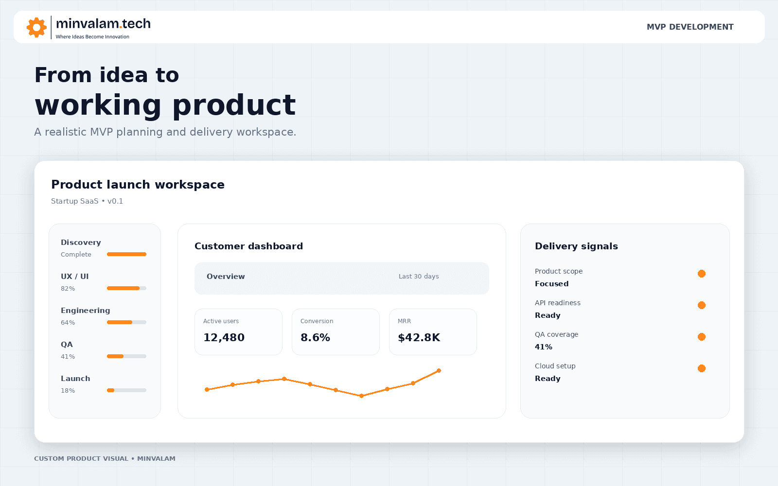Screen dimensions: 778x486
Task: Click the 'Focused' product scope value
Action: (x=551, y=284)
